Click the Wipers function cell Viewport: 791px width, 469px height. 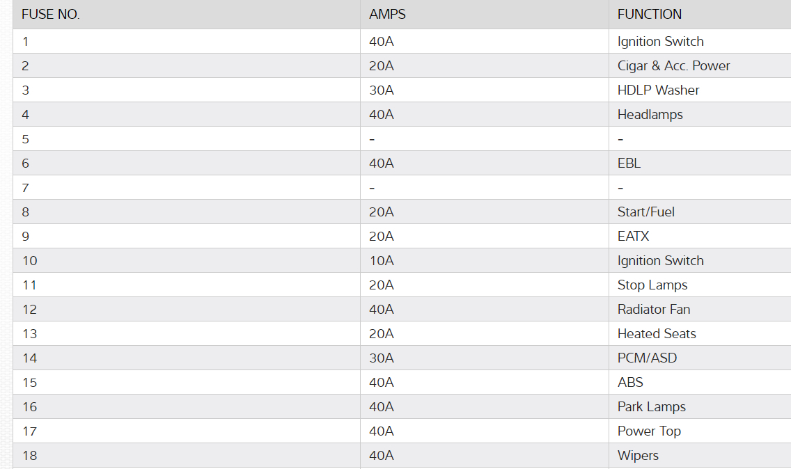coord(638,456)
